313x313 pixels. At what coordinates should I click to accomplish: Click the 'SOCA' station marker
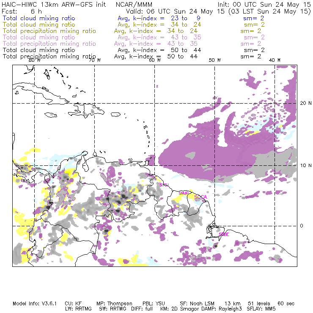pos(200,197)
